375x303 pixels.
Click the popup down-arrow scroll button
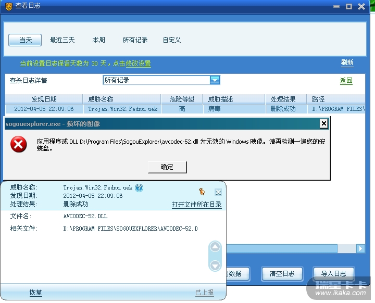pos(215,266)
